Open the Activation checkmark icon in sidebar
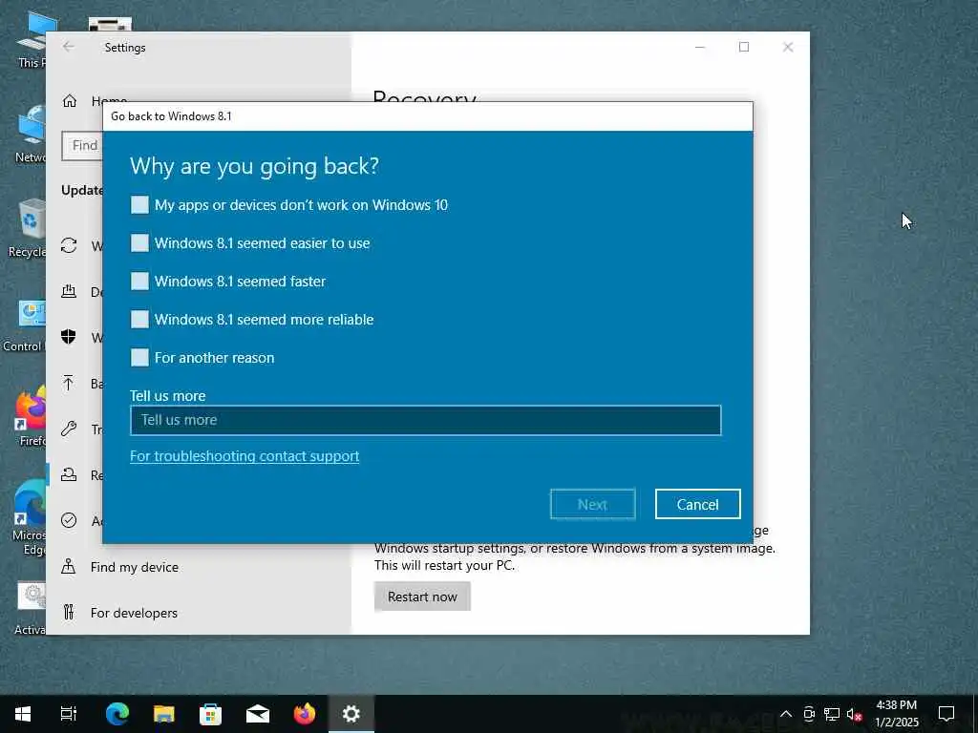The image size is (978, 733). coord(69,520)
